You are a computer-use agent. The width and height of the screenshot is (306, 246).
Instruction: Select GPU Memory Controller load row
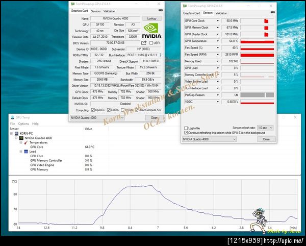(61, 160)
